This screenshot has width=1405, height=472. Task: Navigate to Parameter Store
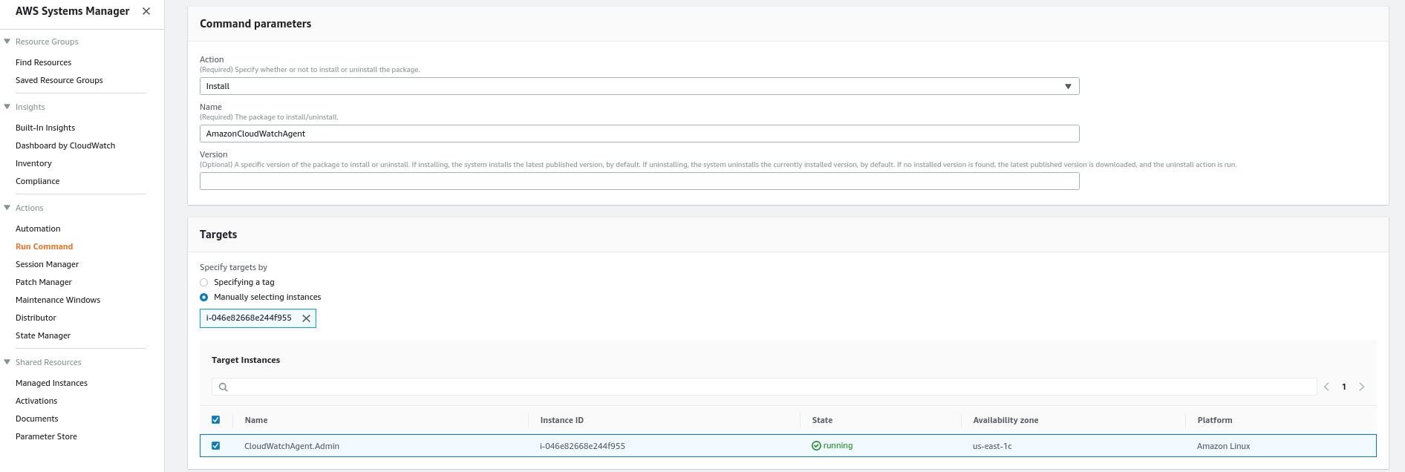pyautogui.click(x=46, y=436)
